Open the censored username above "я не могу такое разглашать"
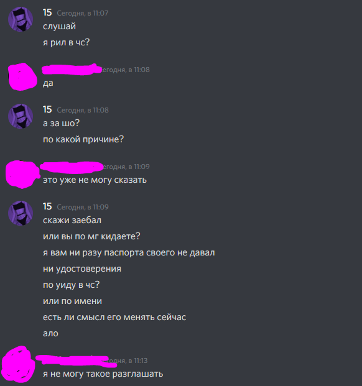The image size is (362, 386). pyautogui.click(x=76, y=360)
